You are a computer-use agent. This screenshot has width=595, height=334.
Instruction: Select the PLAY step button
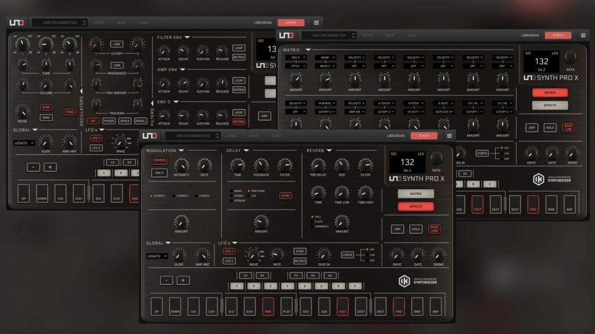286,307
